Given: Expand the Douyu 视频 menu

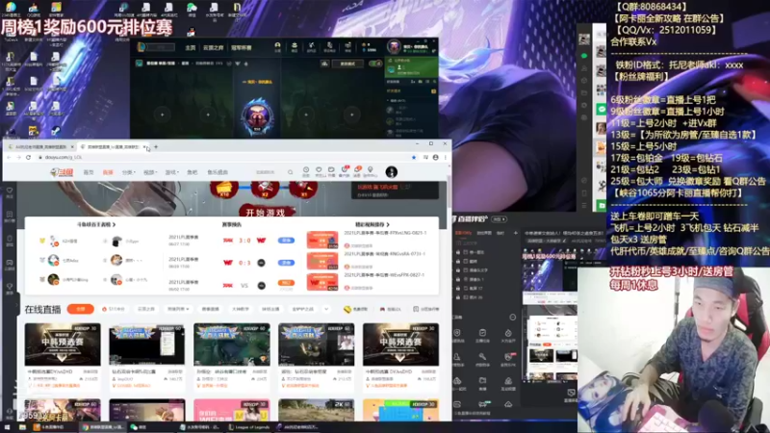Looking at the screenshot, I should (150, 172).
